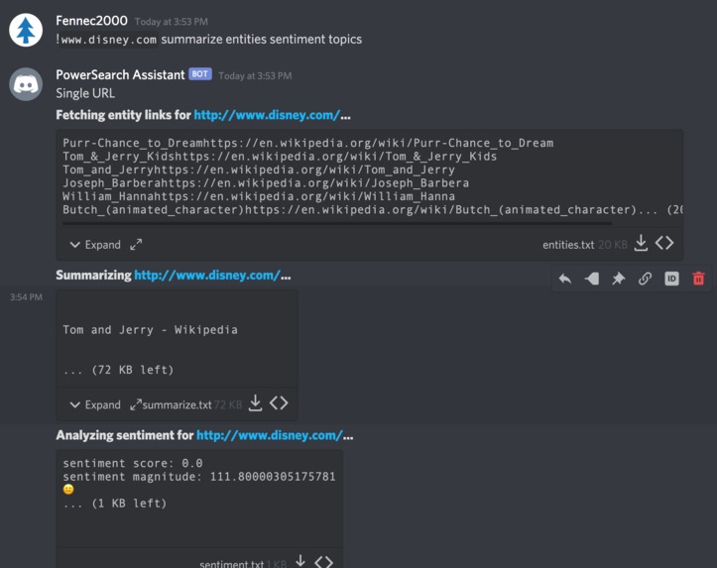Click sentiment score 0.0 line

(x=133, y=463)
